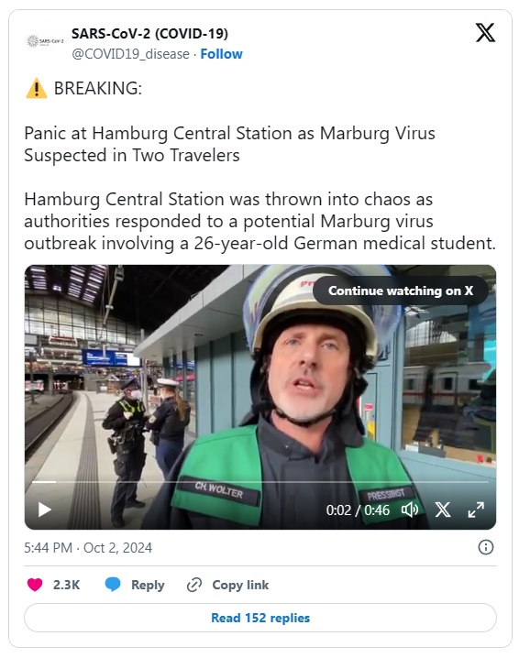Open the video on X via the player logo

tap(443, 510)
